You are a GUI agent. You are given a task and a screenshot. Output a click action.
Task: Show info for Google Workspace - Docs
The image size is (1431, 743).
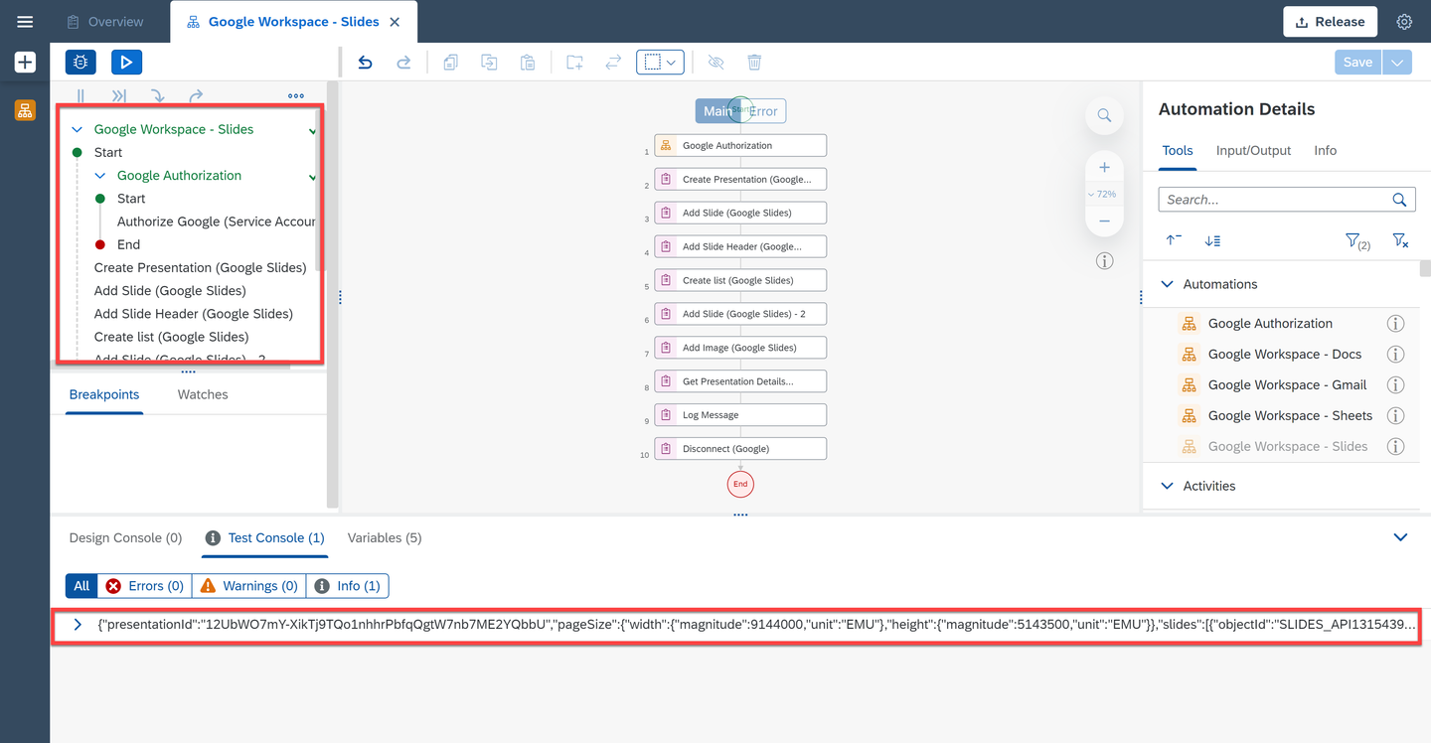pos(1395,355)
